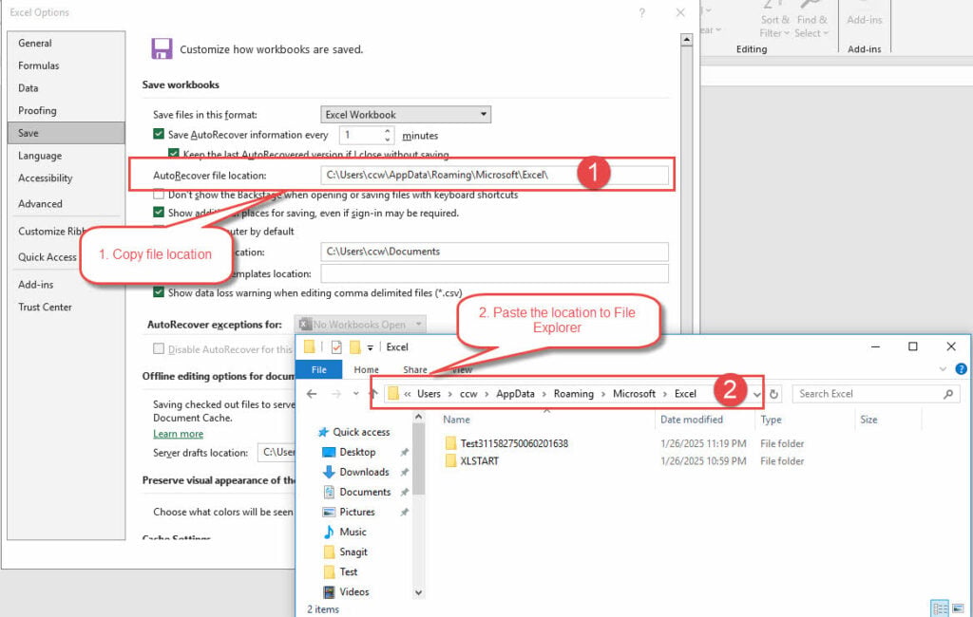Open Sort & Filter in Excel ribbon

pyautogui.click(x=775, y=20)
